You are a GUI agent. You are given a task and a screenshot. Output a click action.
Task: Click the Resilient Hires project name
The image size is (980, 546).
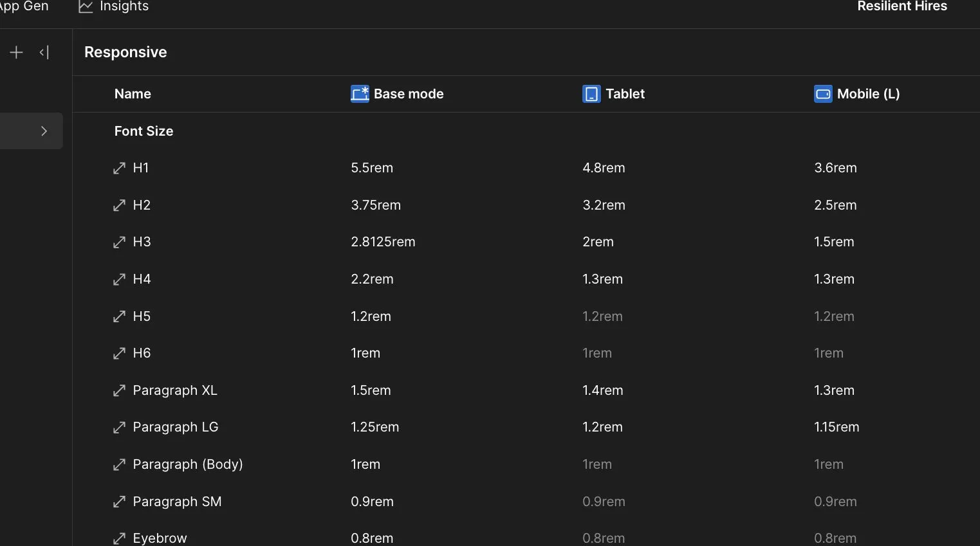pos(902,6)
